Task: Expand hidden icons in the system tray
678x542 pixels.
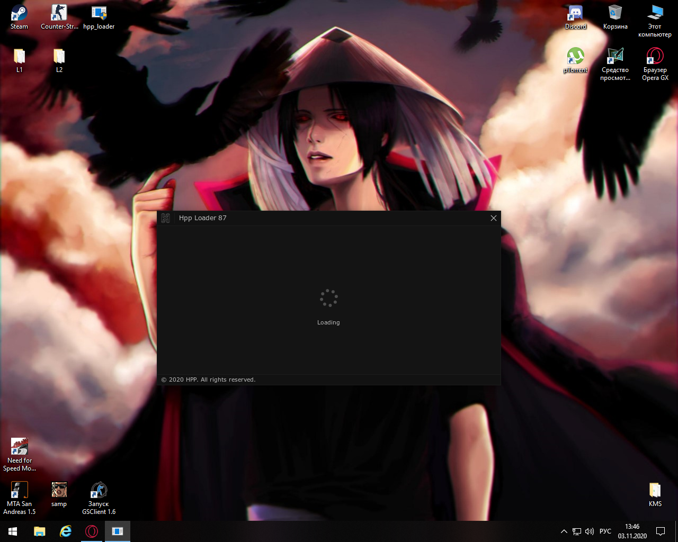Action: tap(564, 531)
